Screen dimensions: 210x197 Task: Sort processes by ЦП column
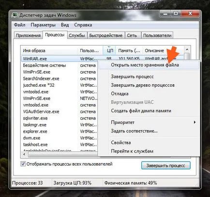[x=109, y=50]
